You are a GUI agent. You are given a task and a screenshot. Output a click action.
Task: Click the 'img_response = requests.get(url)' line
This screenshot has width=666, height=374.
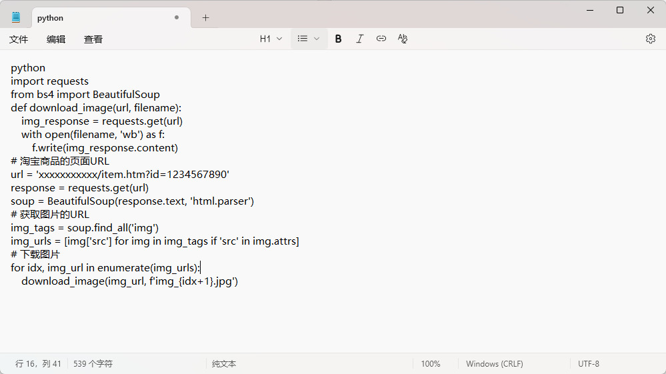(102, 121)
